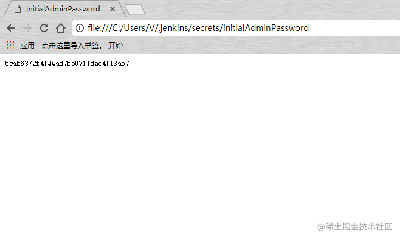Click the blank white page area

coord(200,143)
